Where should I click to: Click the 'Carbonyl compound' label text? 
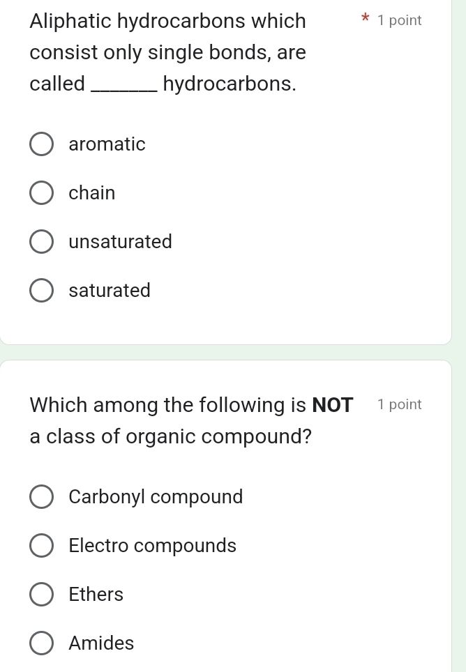(x=156, y=497)
